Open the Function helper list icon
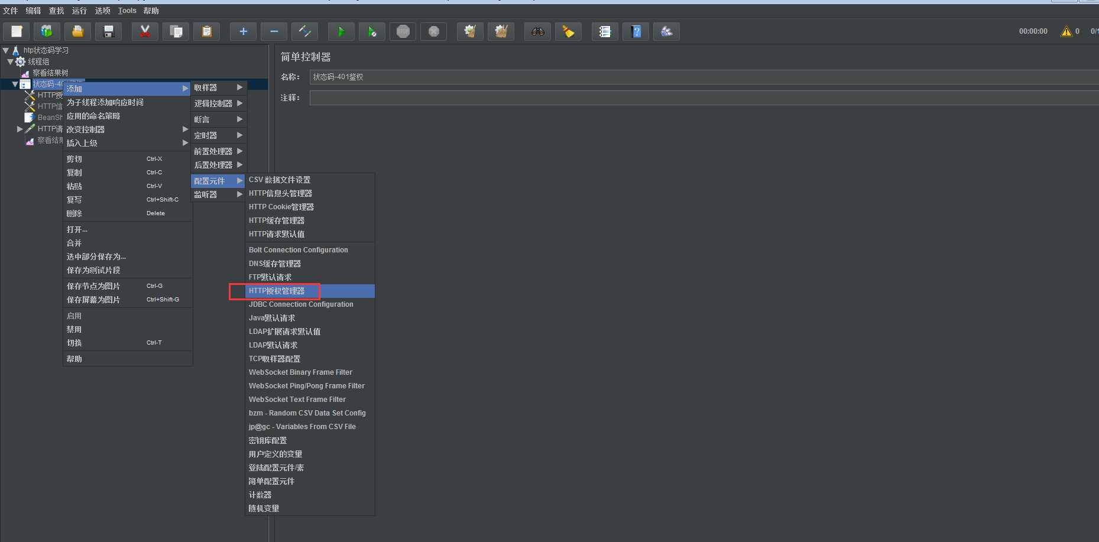 coord(605,31)
